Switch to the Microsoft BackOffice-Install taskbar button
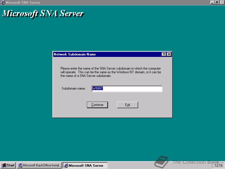Image resolution: width=225 pixels, height=169 pixels. [39, 165]
